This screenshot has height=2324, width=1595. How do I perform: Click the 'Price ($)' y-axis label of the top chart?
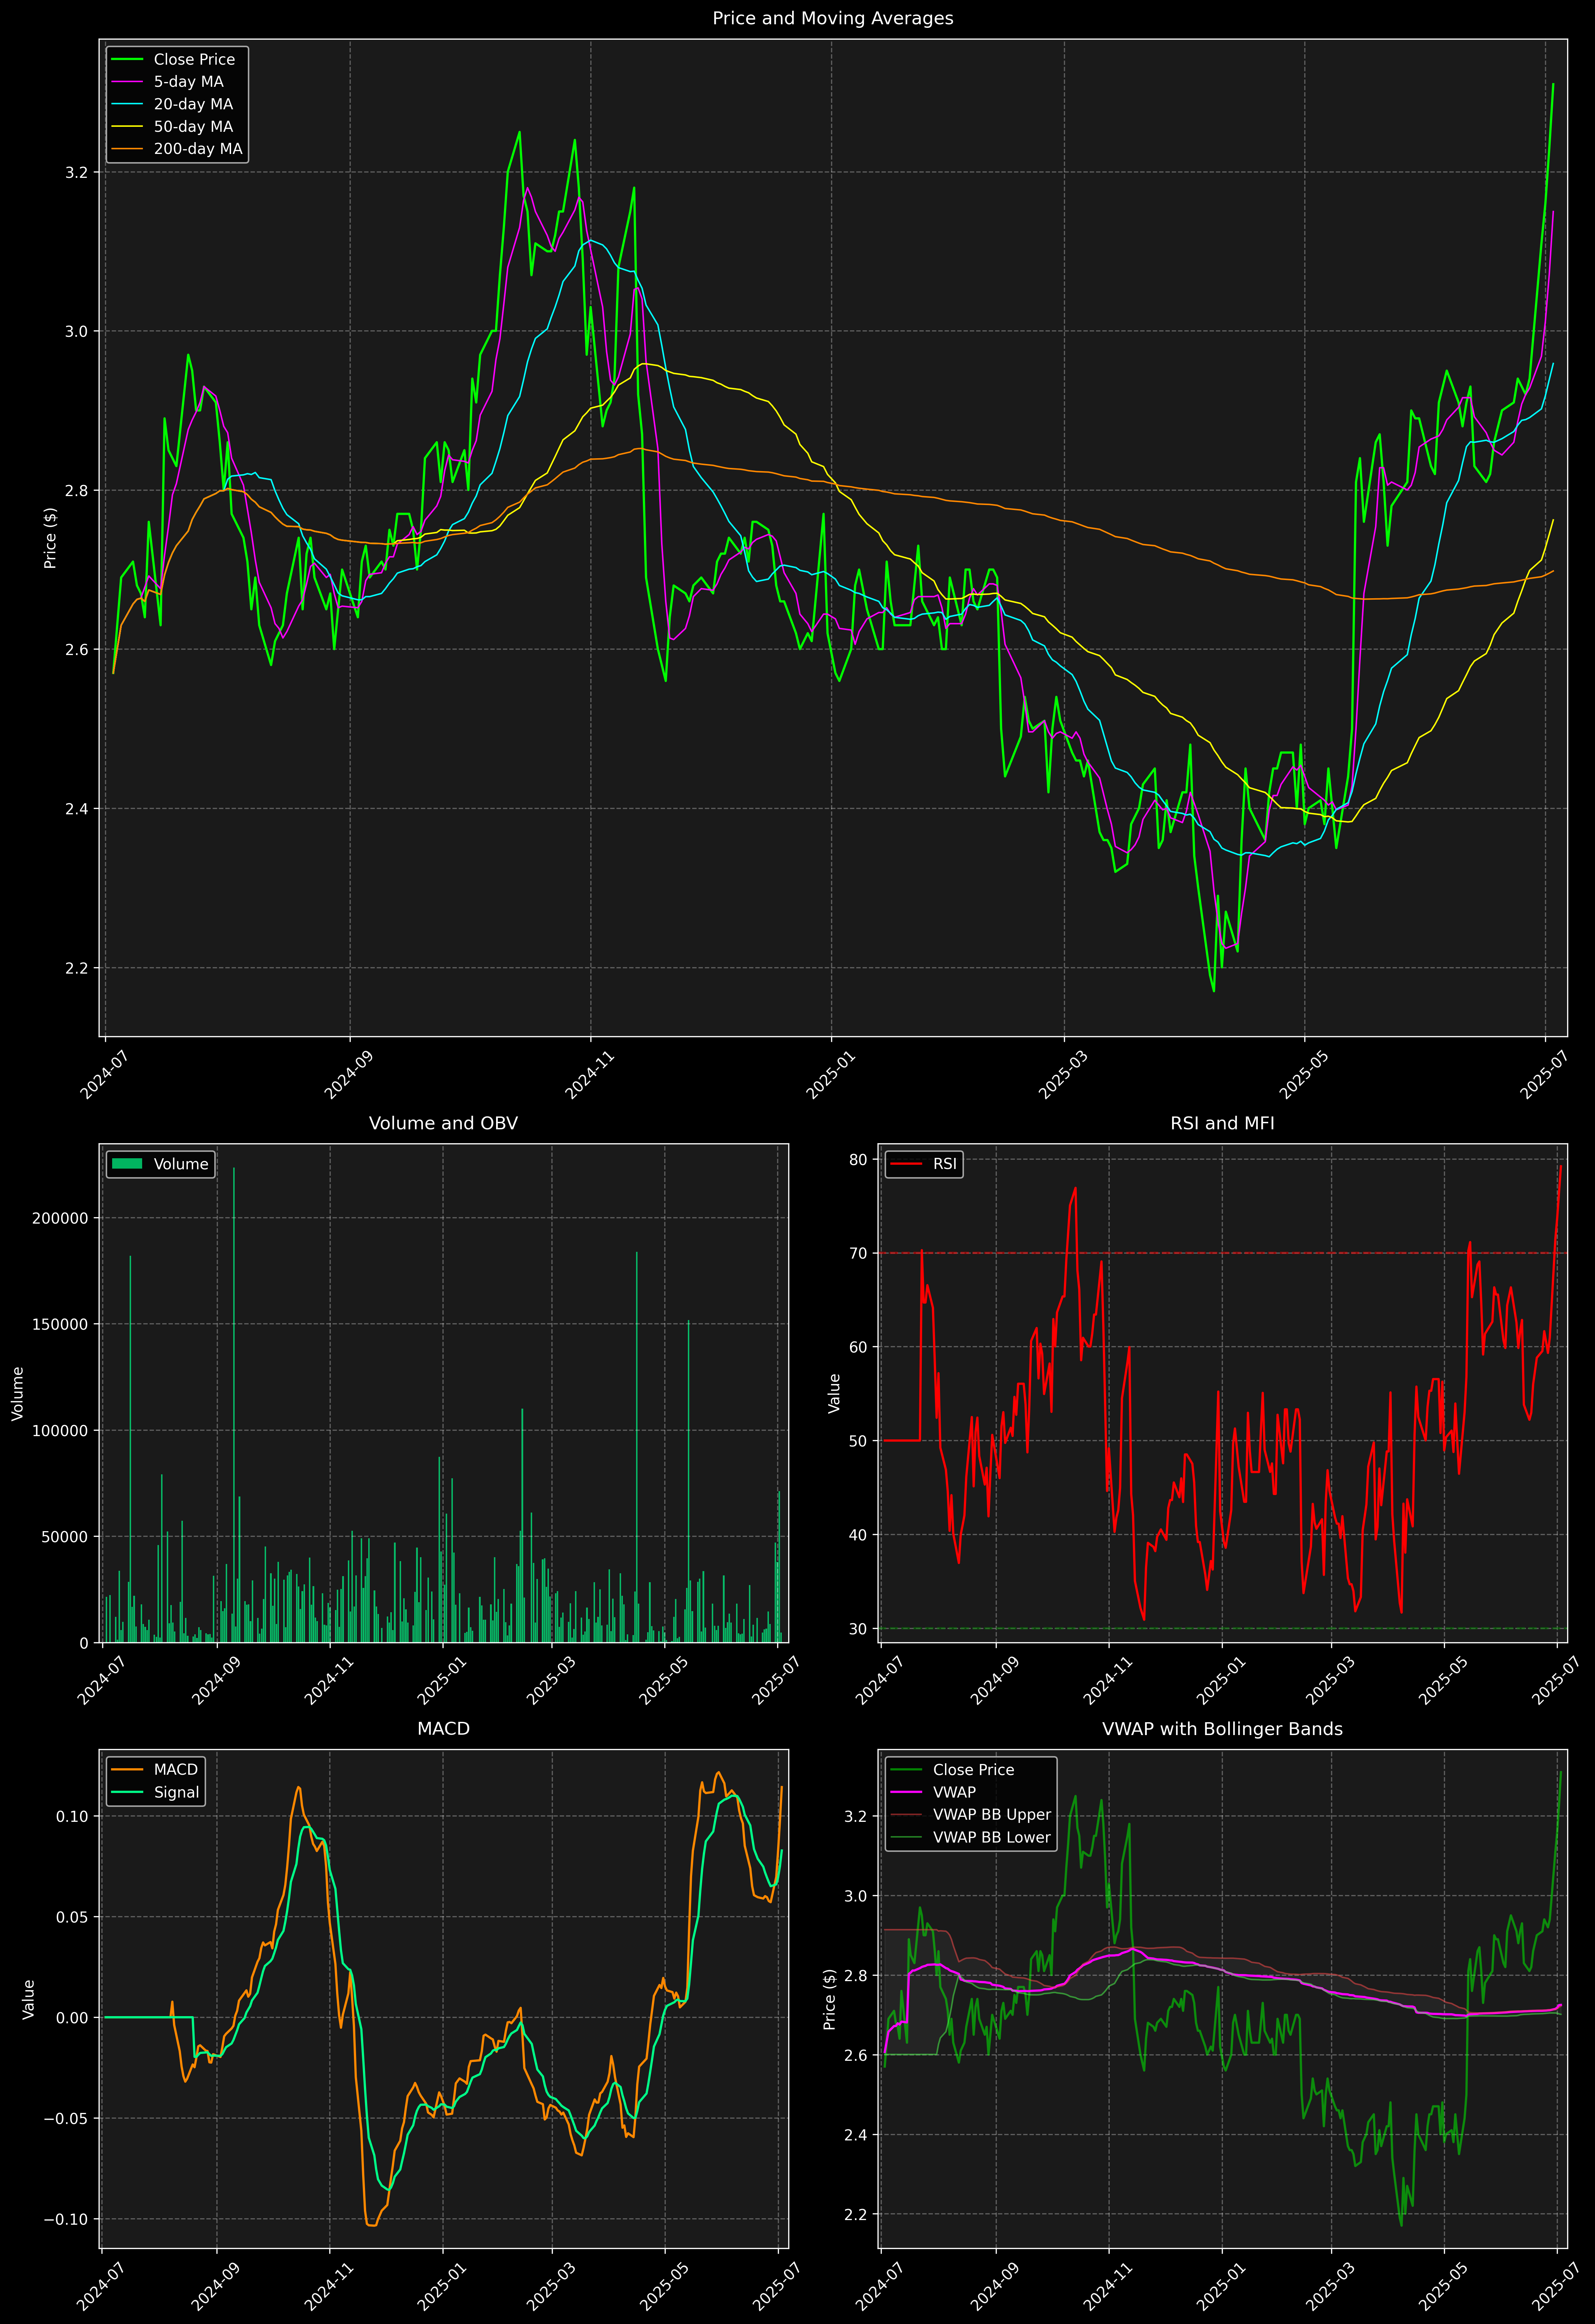pos(50,538)
